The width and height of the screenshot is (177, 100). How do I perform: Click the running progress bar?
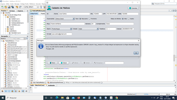(147, 94)
